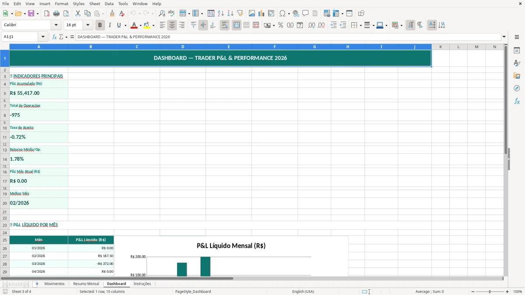This screenshot has height=295, width=525.
Task: Activate Clone Formatting paintbrush
Action: tap(112, 14)
